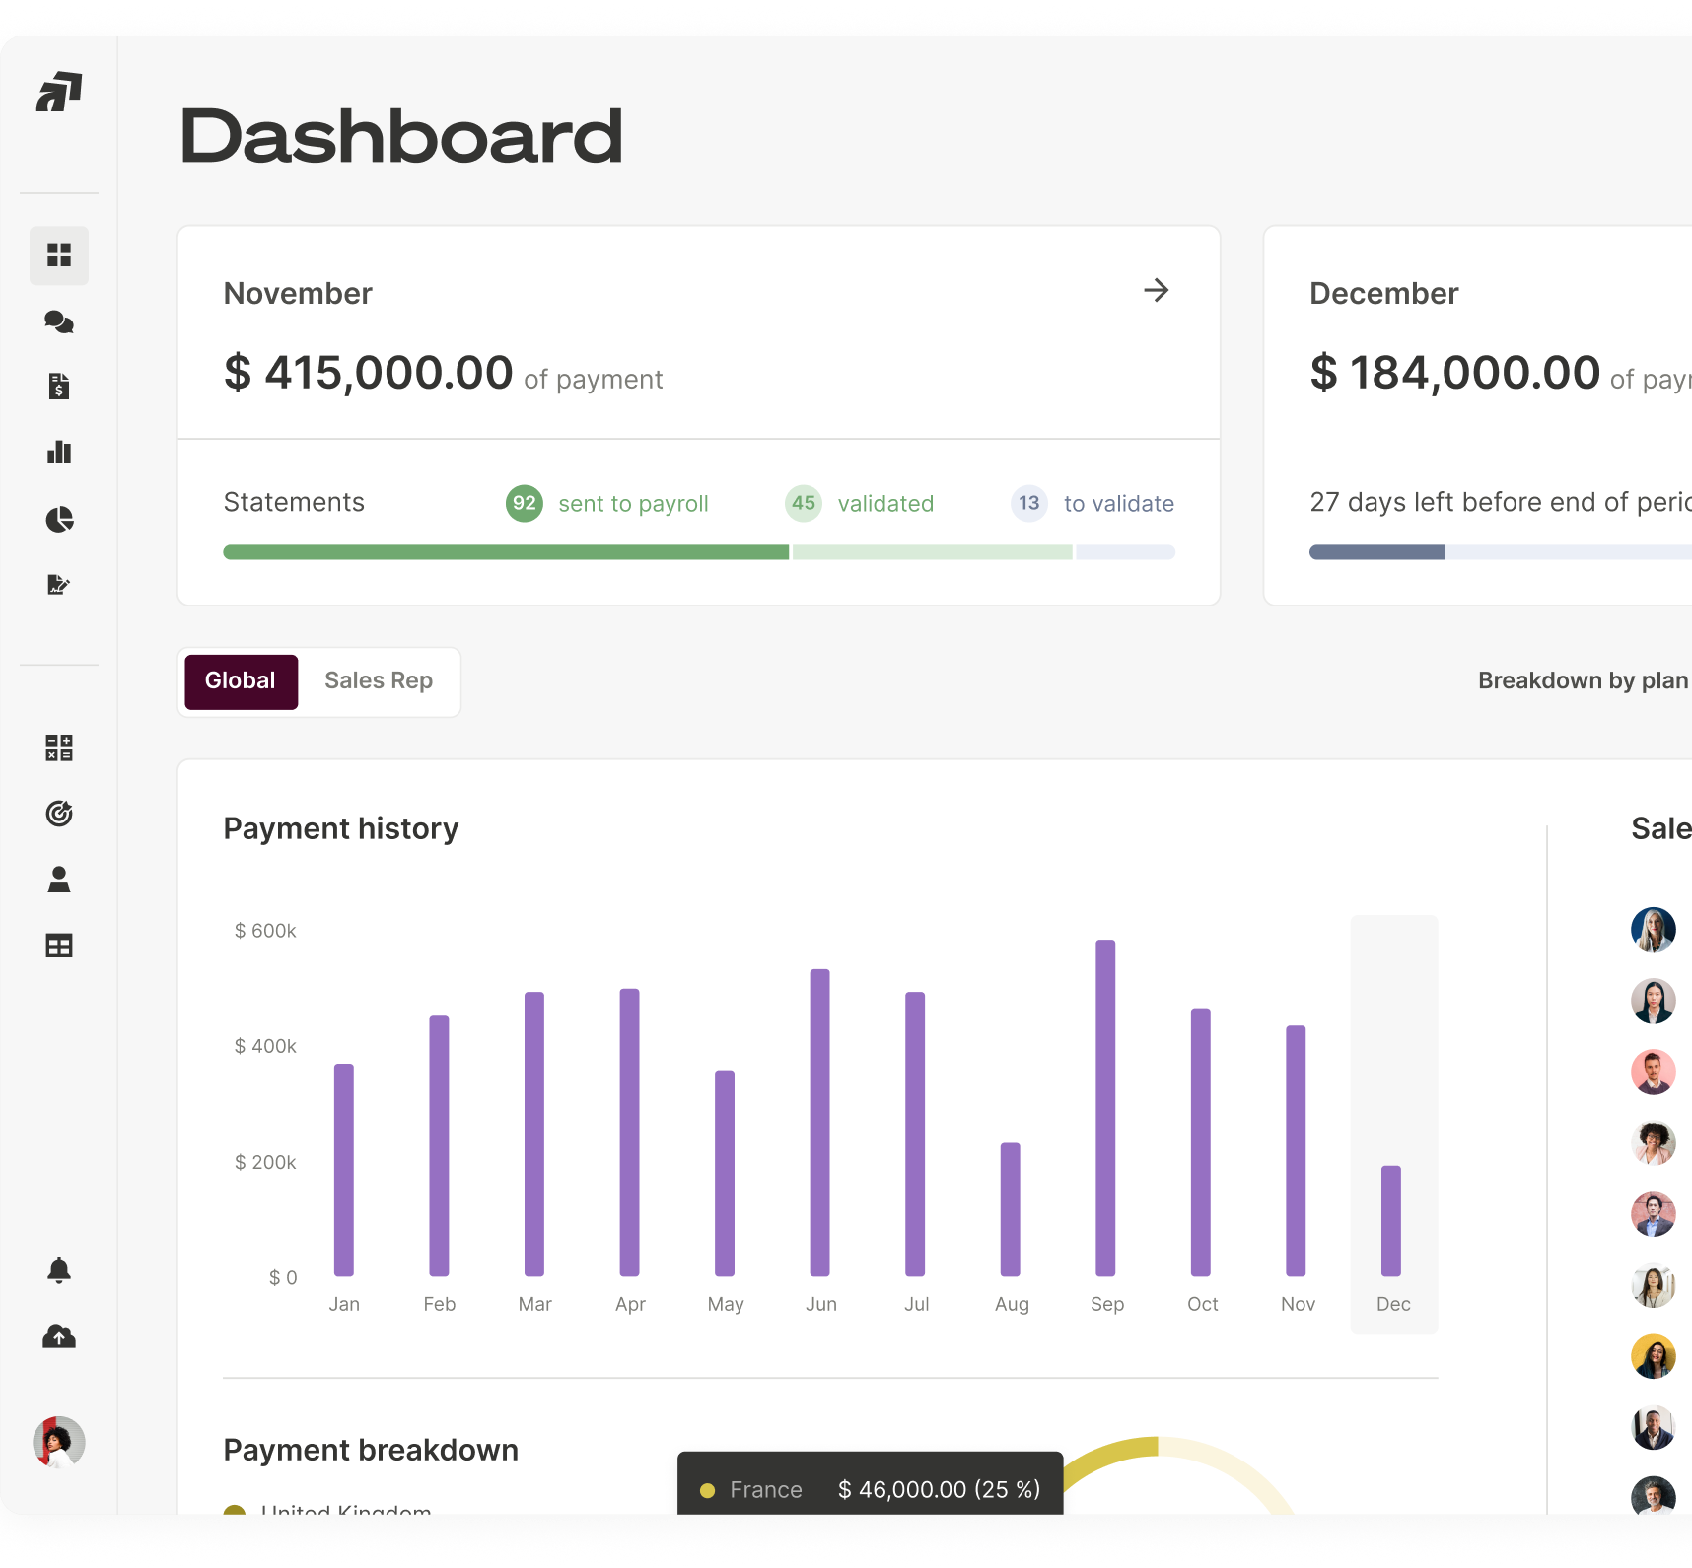Click first sales rep avatar, blonde woman
Screen dimensions: 1692x1568
[1654, 929]
